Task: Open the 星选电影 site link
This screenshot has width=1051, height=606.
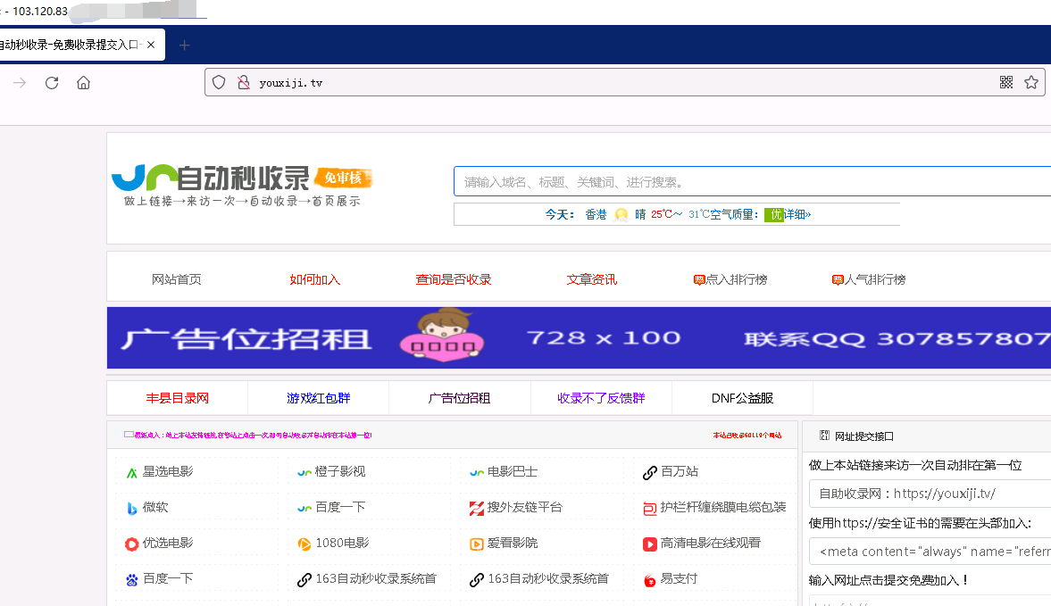Action: click(168, 471)
